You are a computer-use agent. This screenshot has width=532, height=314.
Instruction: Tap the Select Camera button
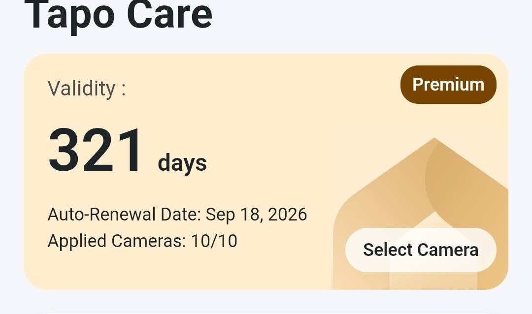tap(421, 250)
